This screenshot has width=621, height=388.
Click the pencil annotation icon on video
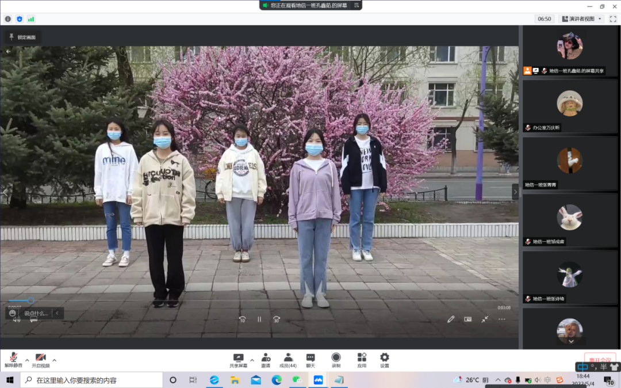tap(451, 319)
